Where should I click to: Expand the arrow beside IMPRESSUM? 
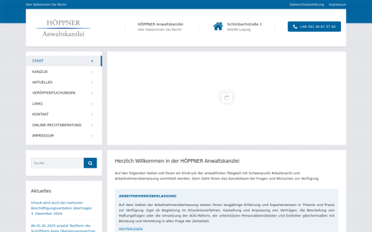92,135
